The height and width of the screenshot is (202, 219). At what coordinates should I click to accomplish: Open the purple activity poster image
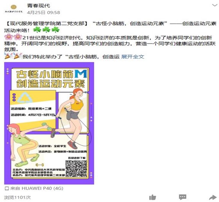[49, 123]
